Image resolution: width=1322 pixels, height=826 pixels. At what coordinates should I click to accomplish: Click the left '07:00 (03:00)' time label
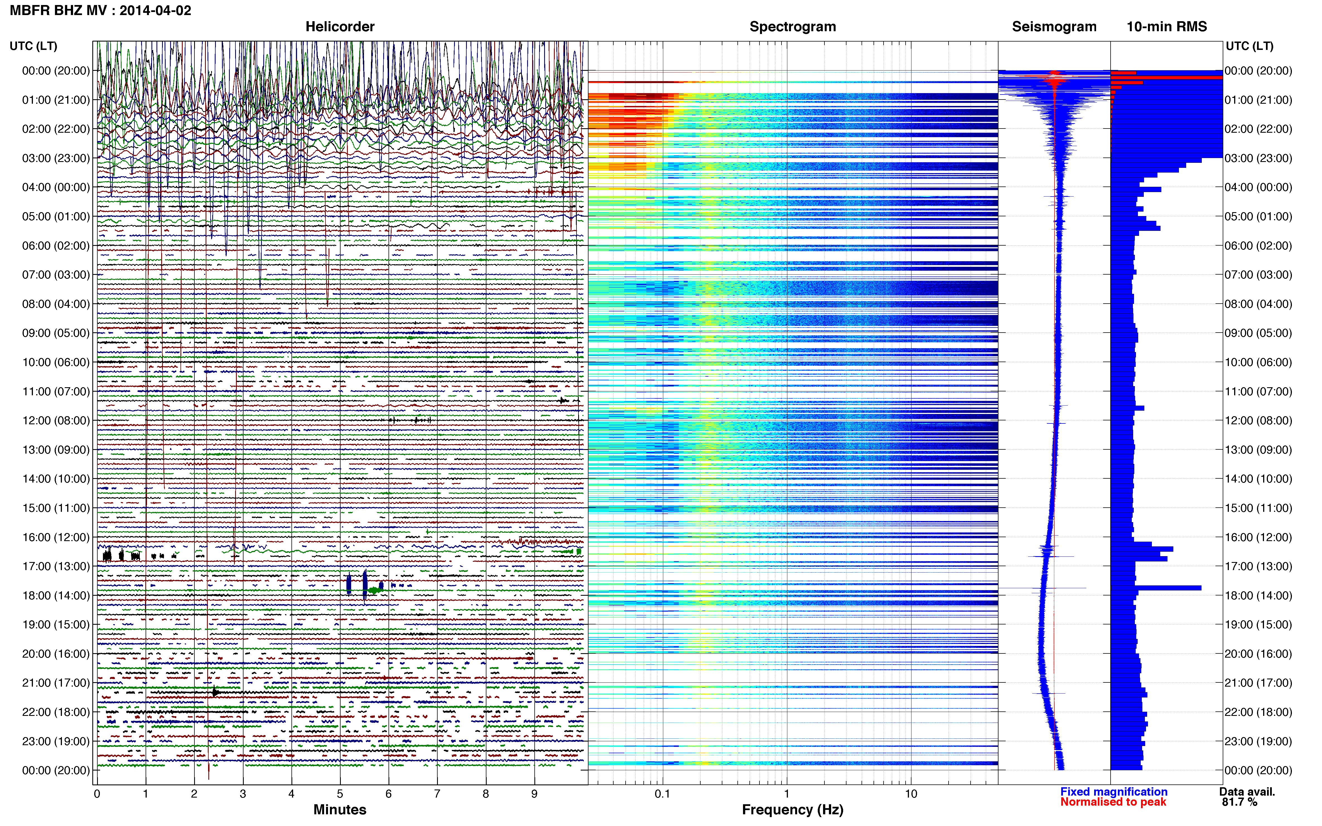(x=56, y=275)
